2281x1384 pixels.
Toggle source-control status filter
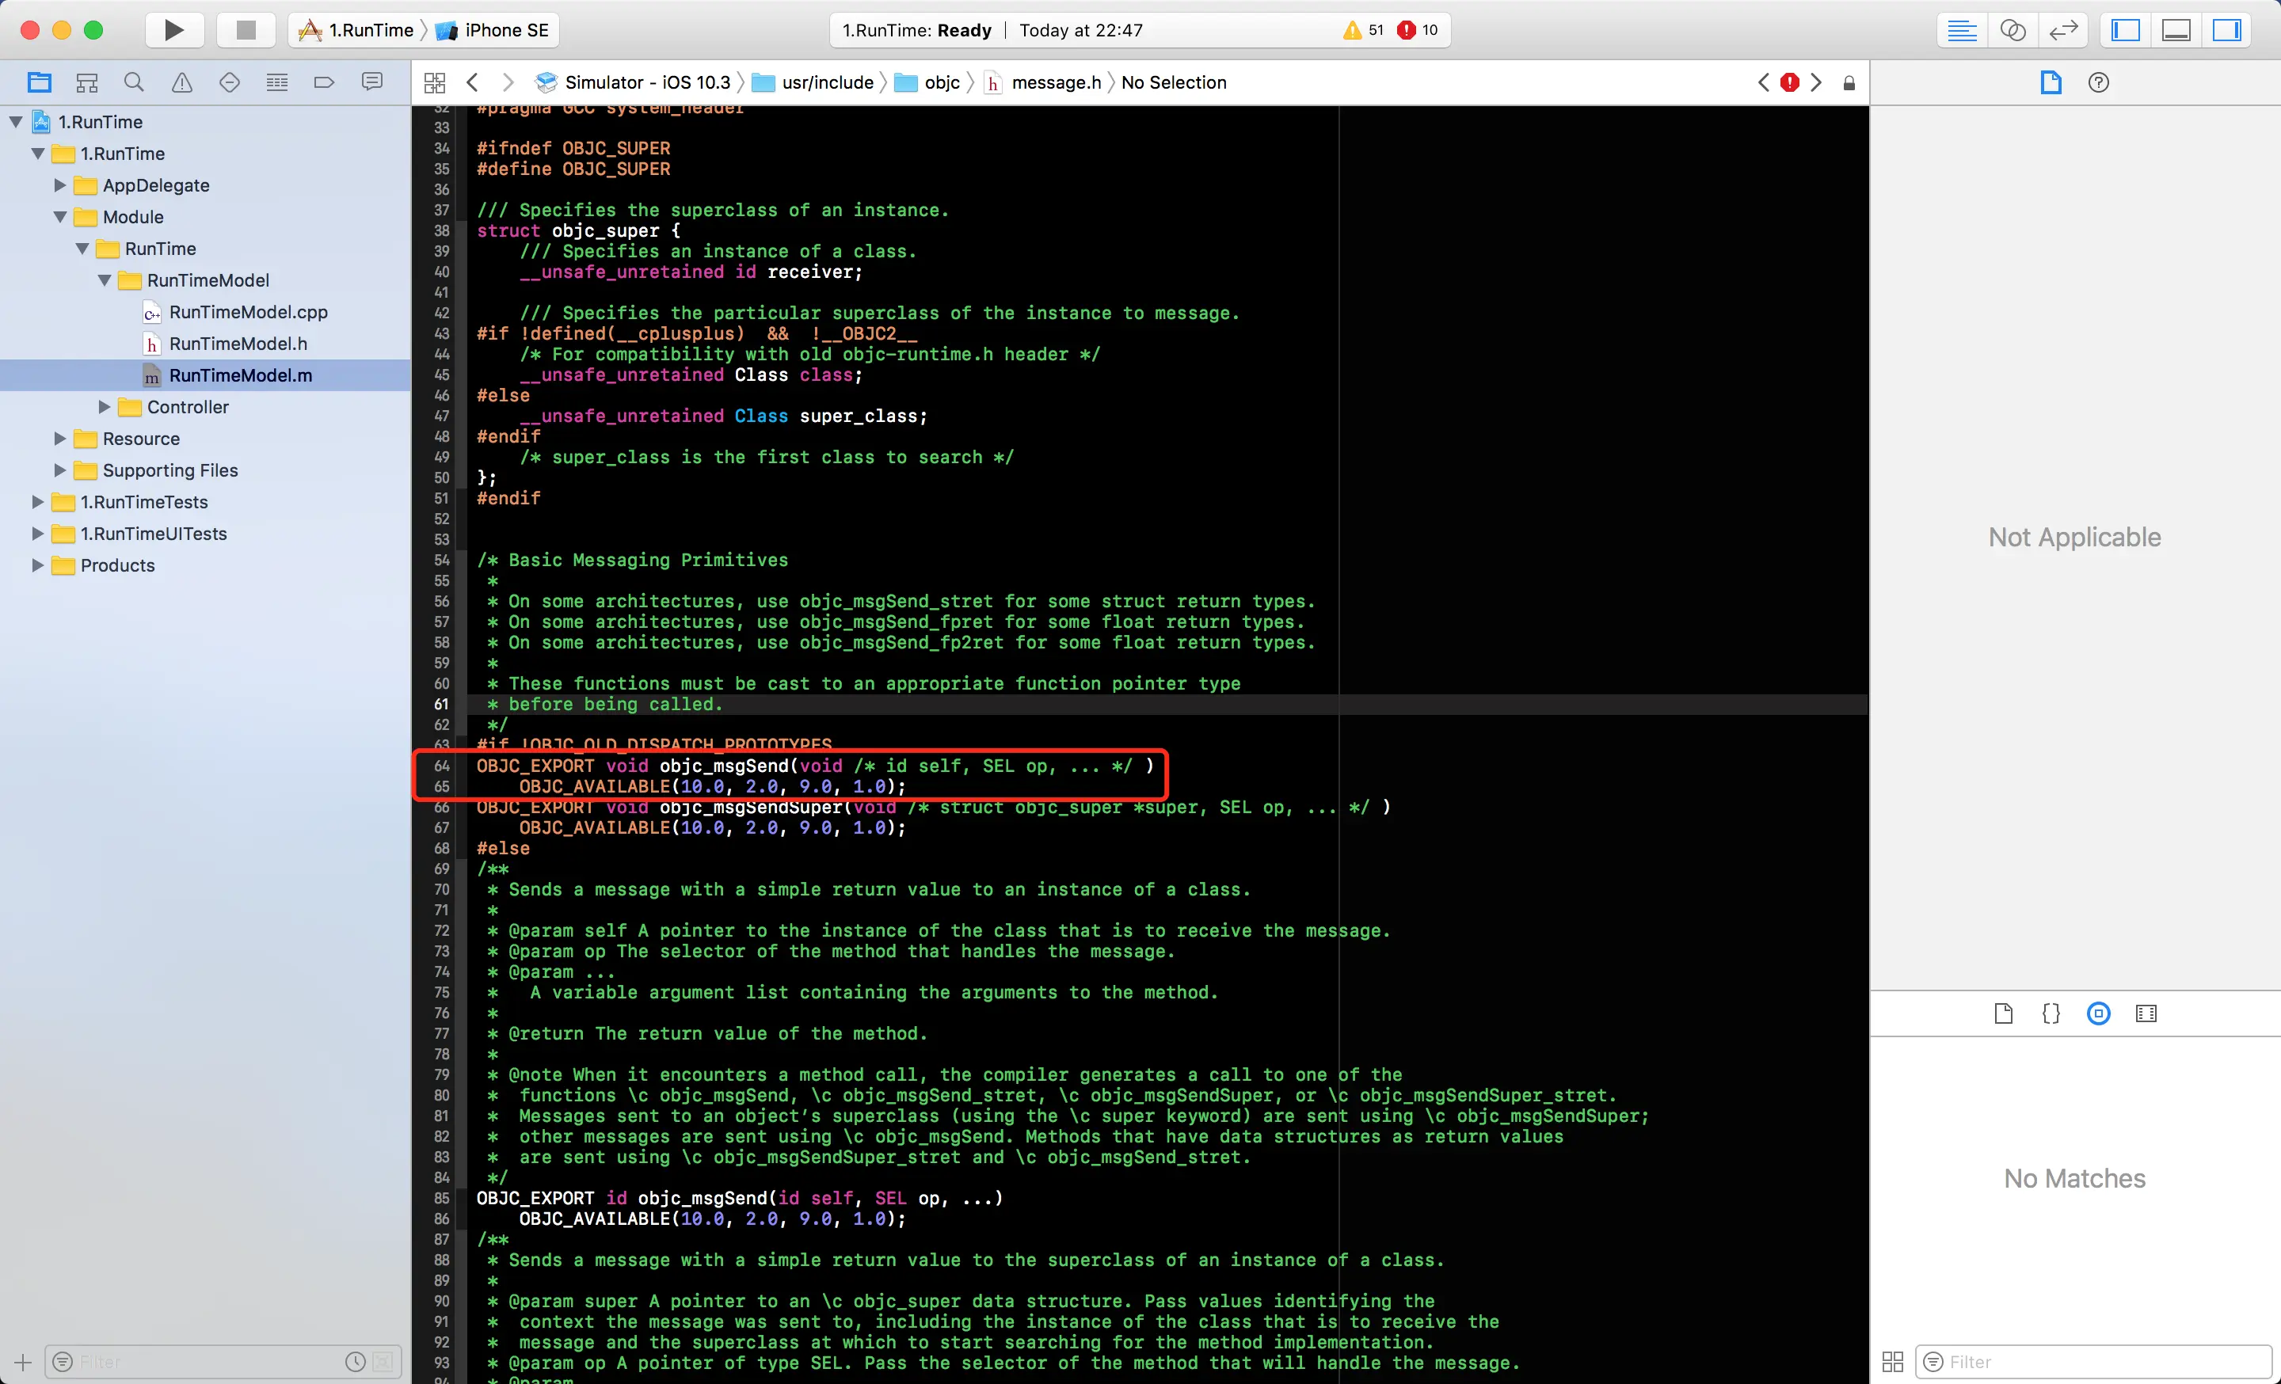(x=383, y=1361)
